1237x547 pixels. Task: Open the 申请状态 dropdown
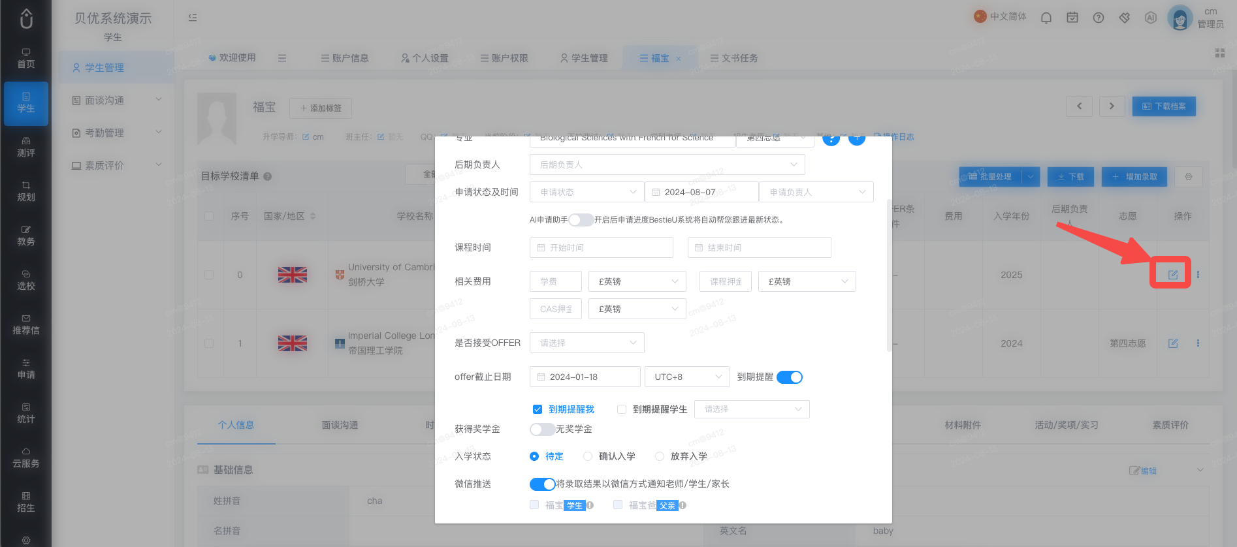click(587, 192)
